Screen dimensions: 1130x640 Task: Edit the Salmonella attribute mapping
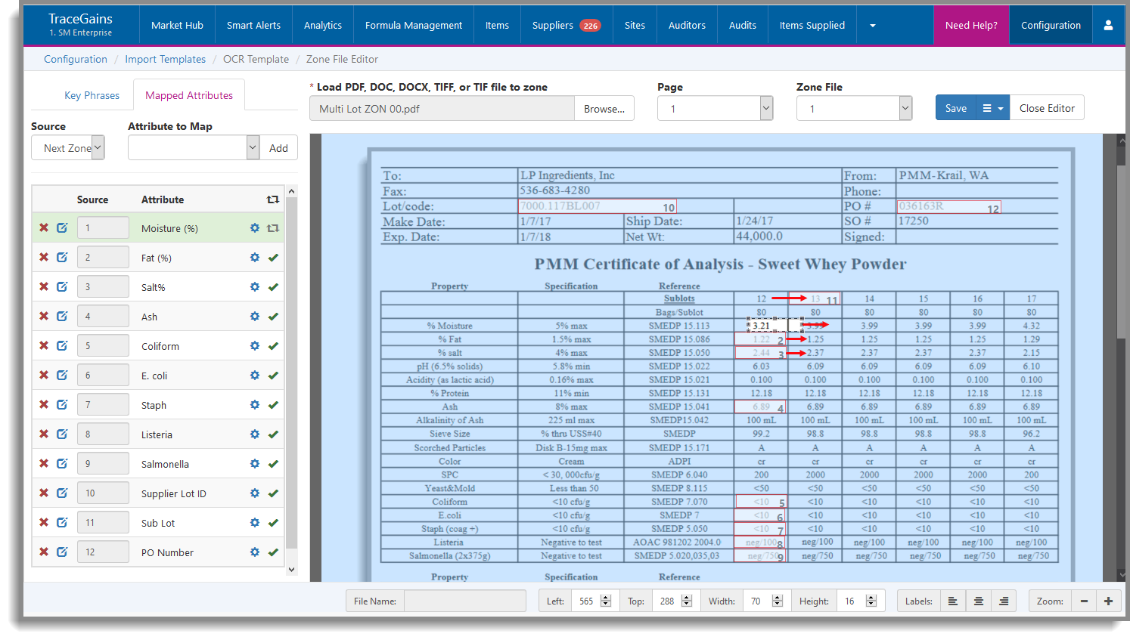(62, 463)
